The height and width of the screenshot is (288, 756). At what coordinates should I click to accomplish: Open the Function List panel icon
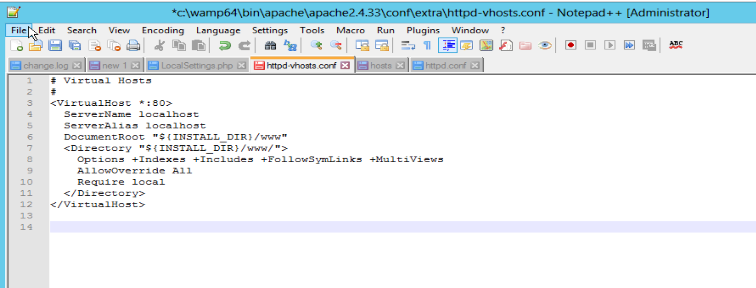point(506,45)
